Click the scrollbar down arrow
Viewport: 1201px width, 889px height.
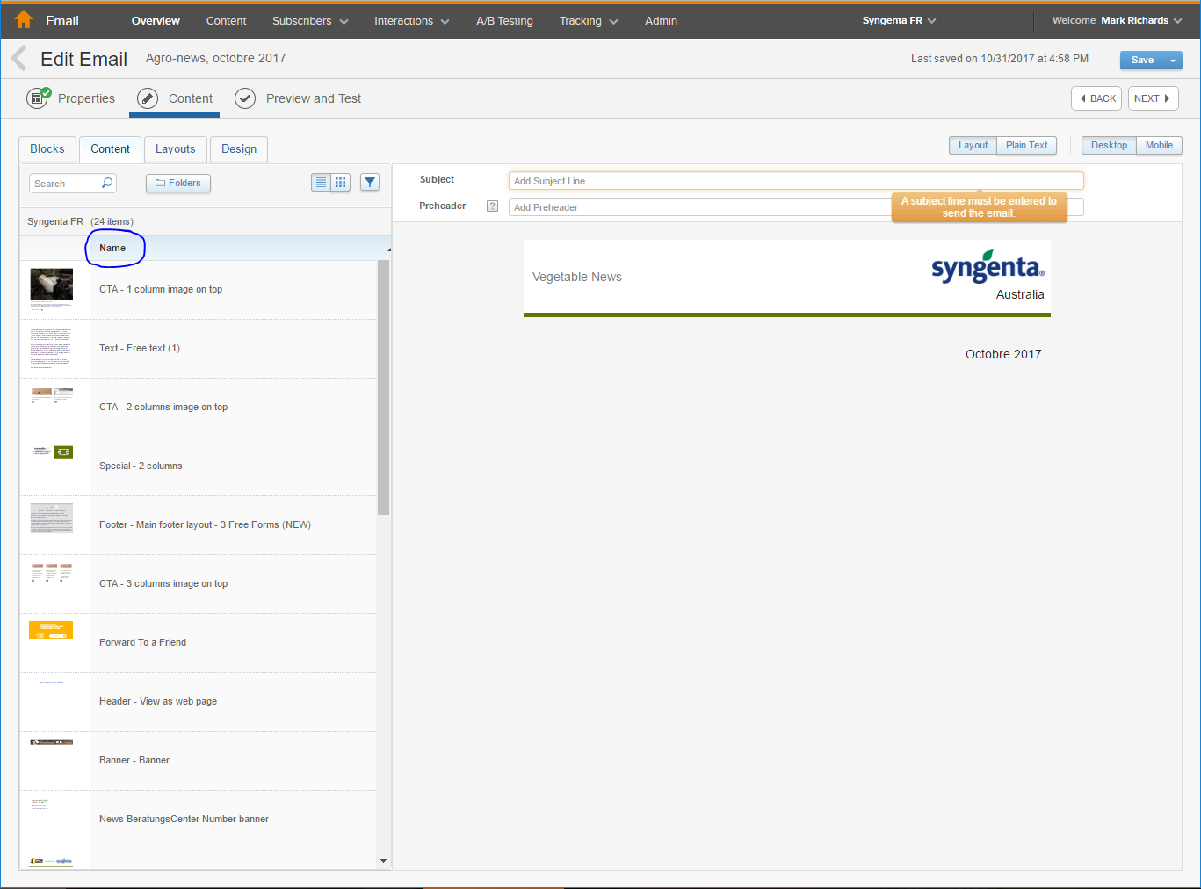tap(383, 861)
